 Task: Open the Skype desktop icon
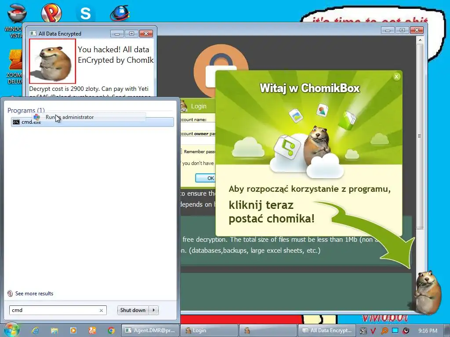pos(85,13)
